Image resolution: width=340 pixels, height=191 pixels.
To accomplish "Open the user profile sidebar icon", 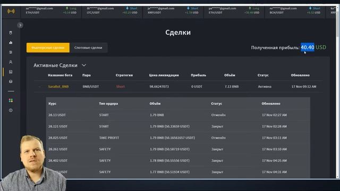I will click(11, 62).
